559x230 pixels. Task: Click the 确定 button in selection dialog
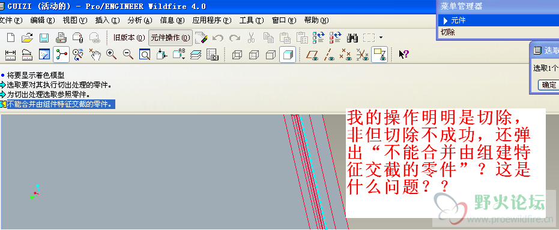point(549,85)
